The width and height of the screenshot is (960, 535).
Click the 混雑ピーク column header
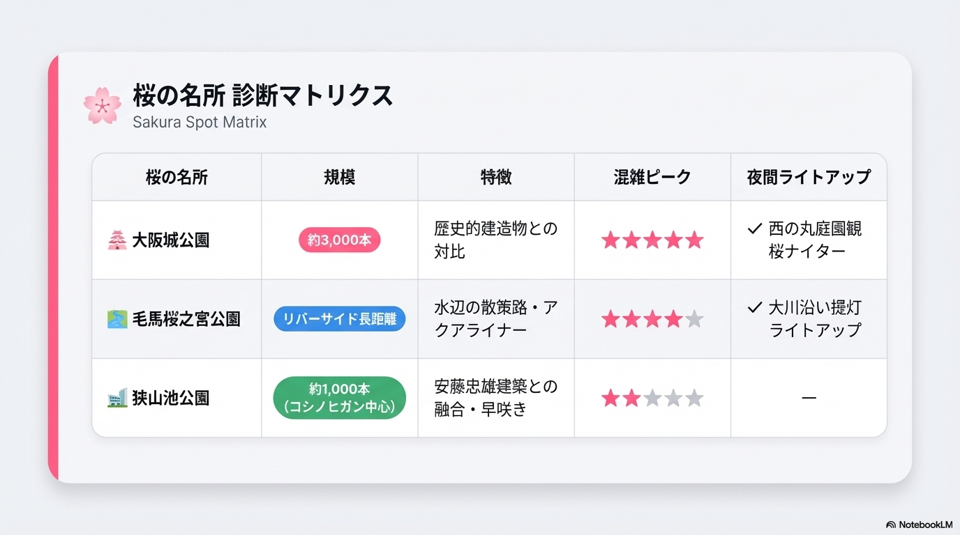[652, 177]
